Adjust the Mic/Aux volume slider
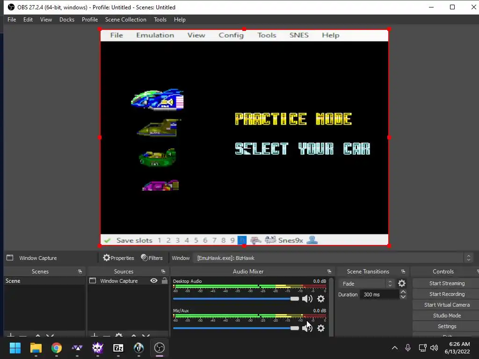Viewport: 479px width, 359px height. [x=236, y=328]
